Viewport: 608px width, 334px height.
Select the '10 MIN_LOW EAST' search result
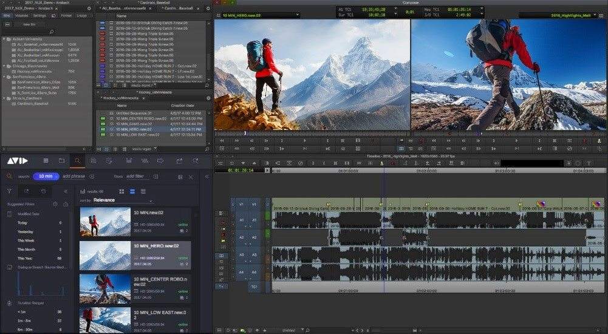click(135, 320)
